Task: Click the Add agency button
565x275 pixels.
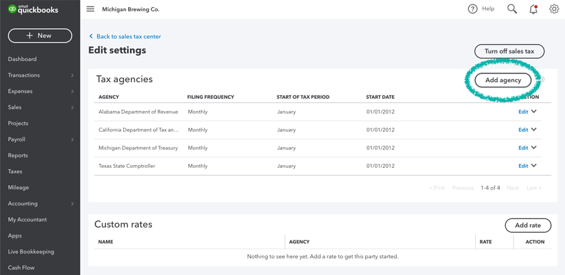Action: click(503, 80)
